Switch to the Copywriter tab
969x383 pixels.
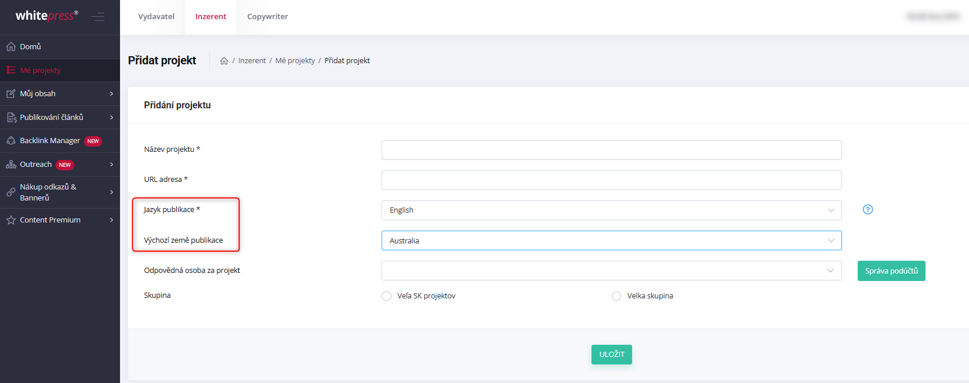pos(267,17)
